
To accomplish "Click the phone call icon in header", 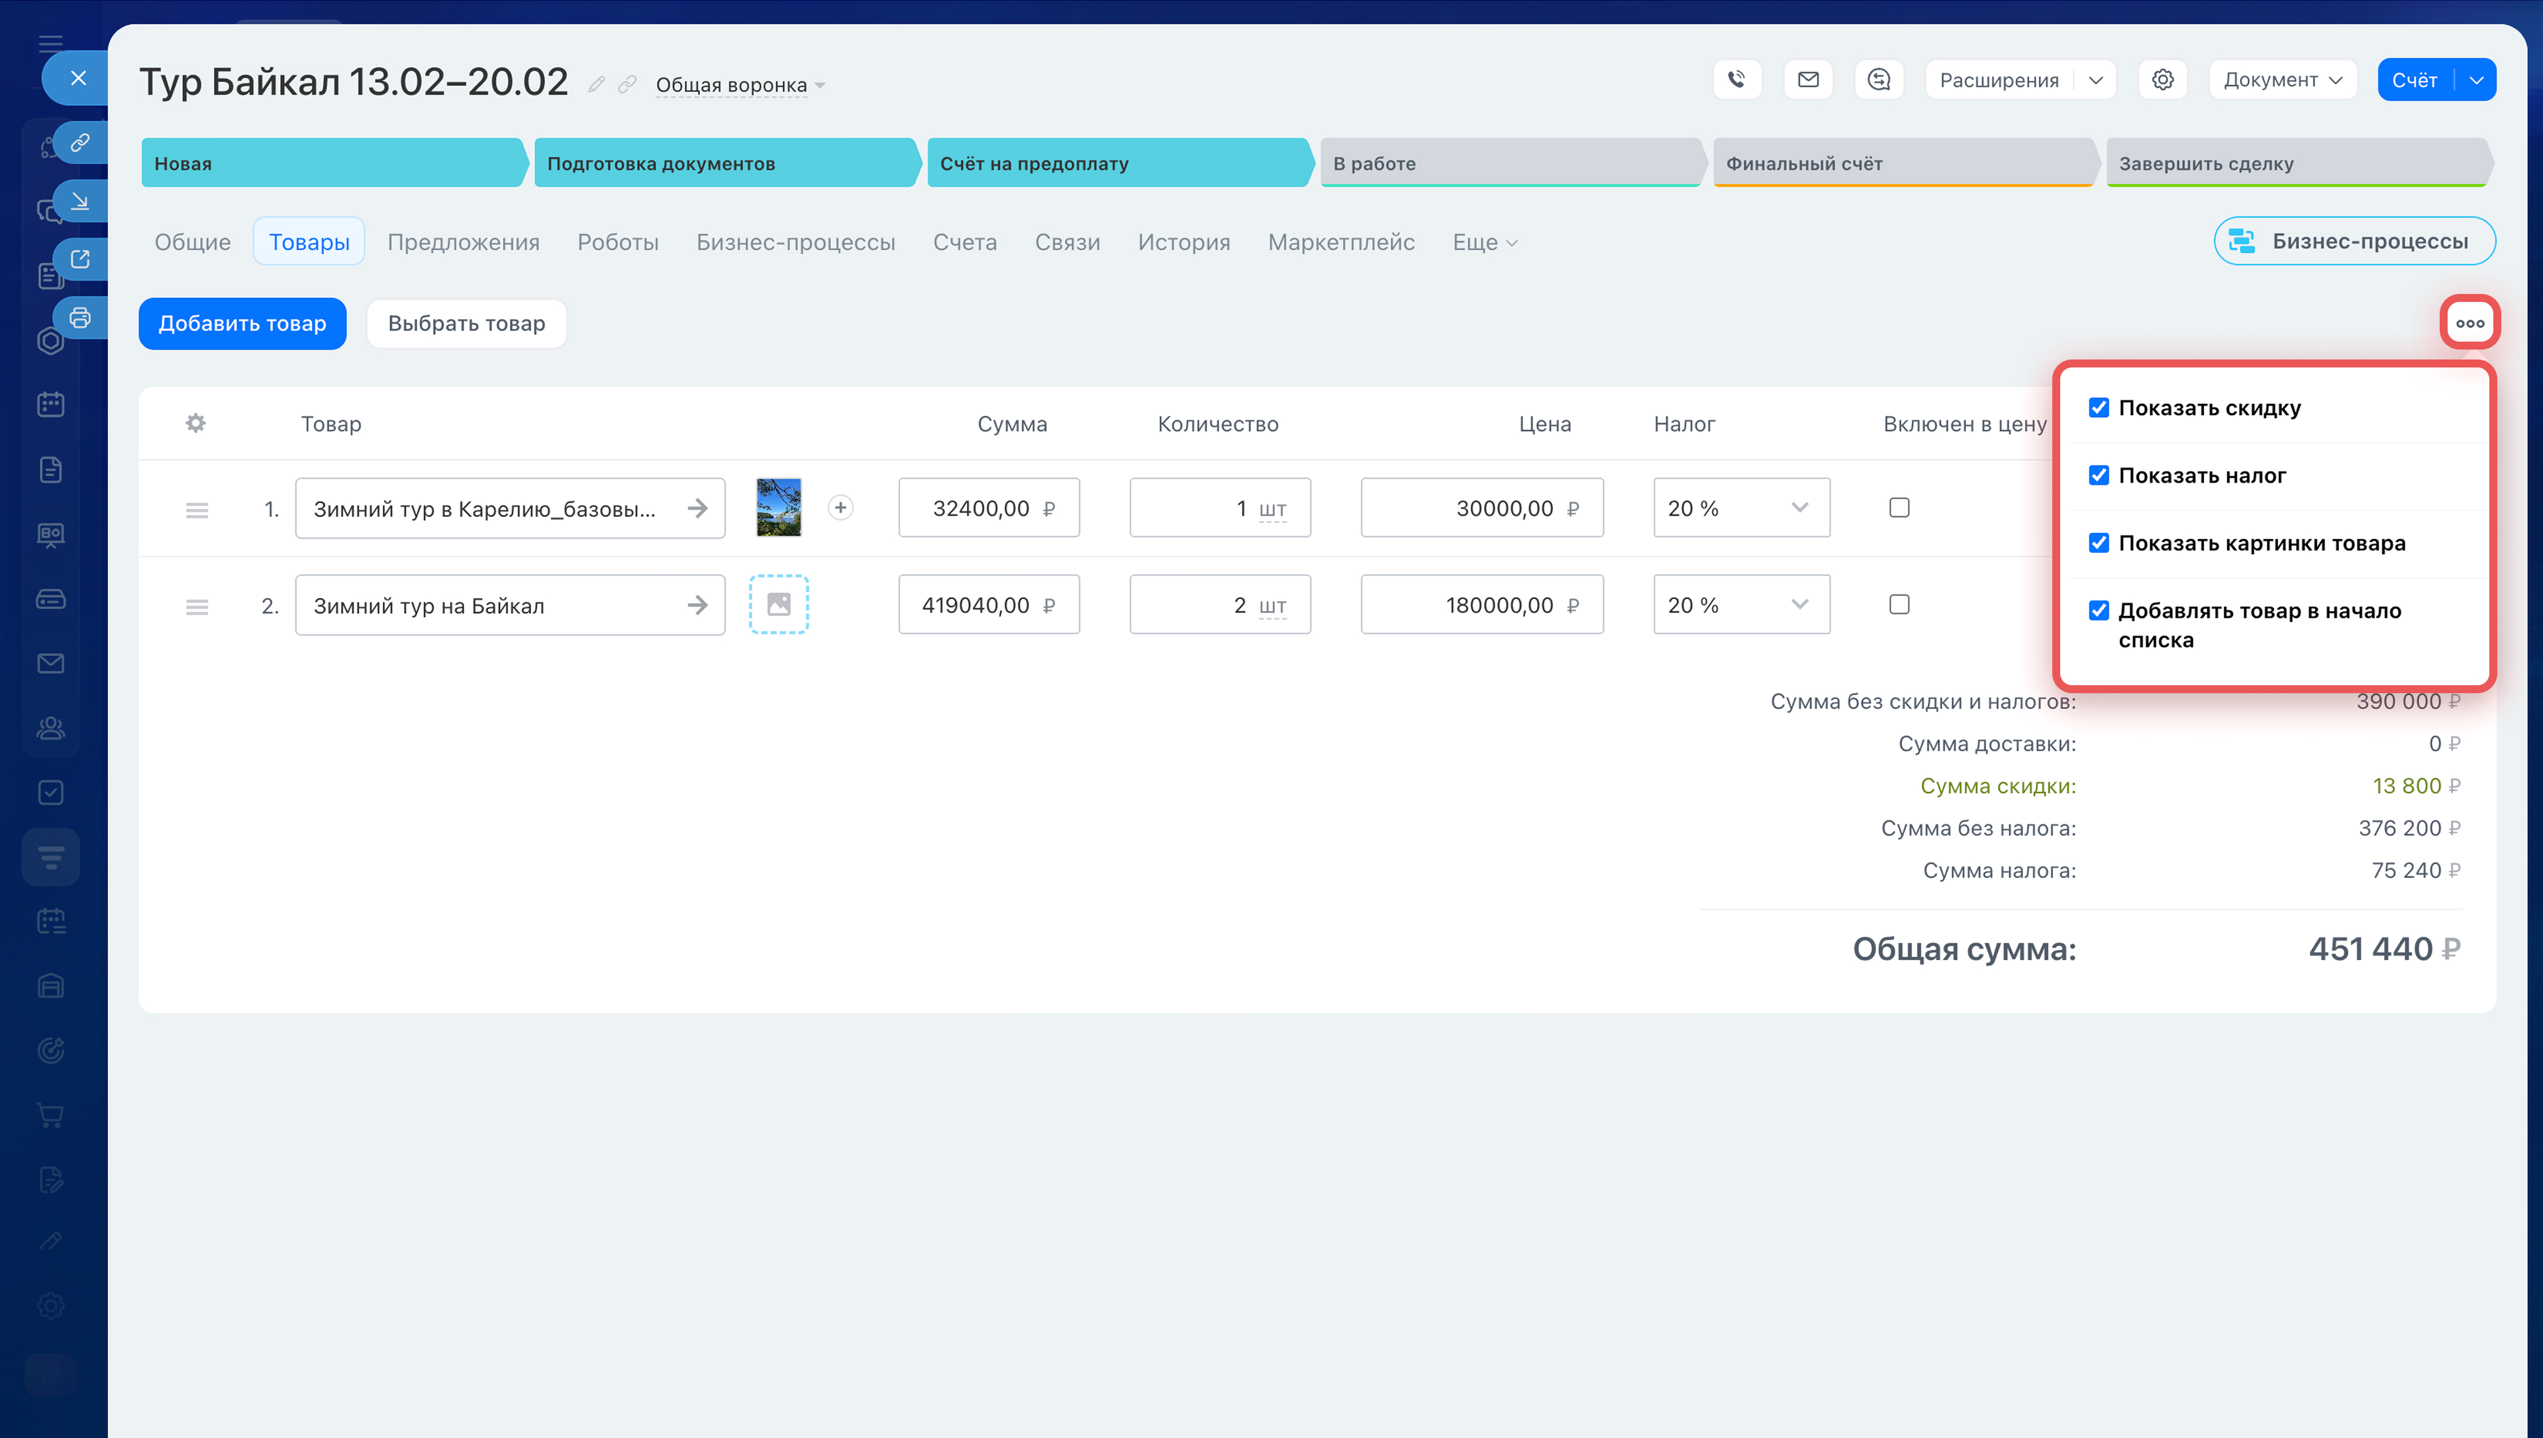I will click(x=1736, y=80).
